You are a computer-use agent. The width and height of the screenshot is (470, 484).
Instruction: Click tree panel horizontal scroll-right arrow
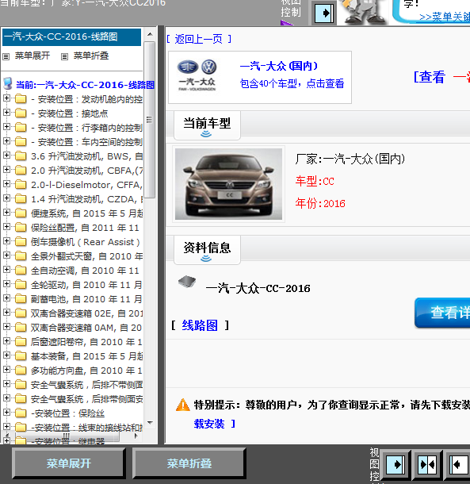(136, 436)
